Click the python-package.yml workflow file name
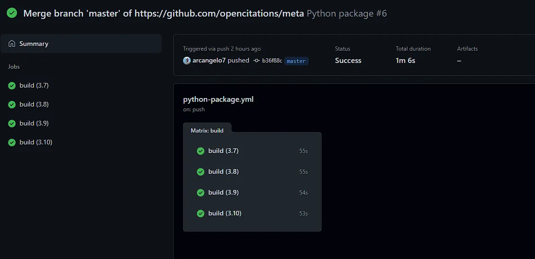This screenshot has height=259, width=535. pos(218,99)
